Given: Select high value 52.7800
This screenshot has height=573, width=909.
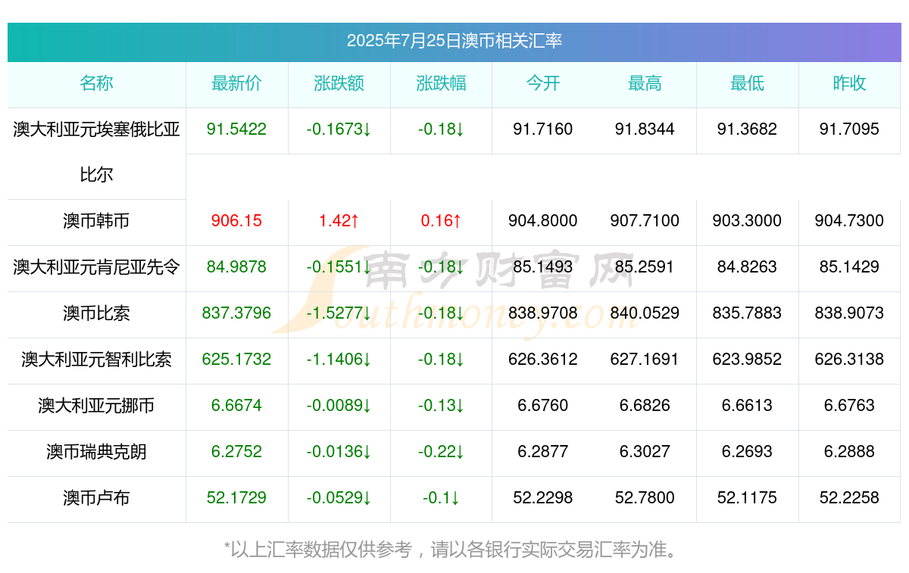Looking at the screenshot, I should coord(645,498).
